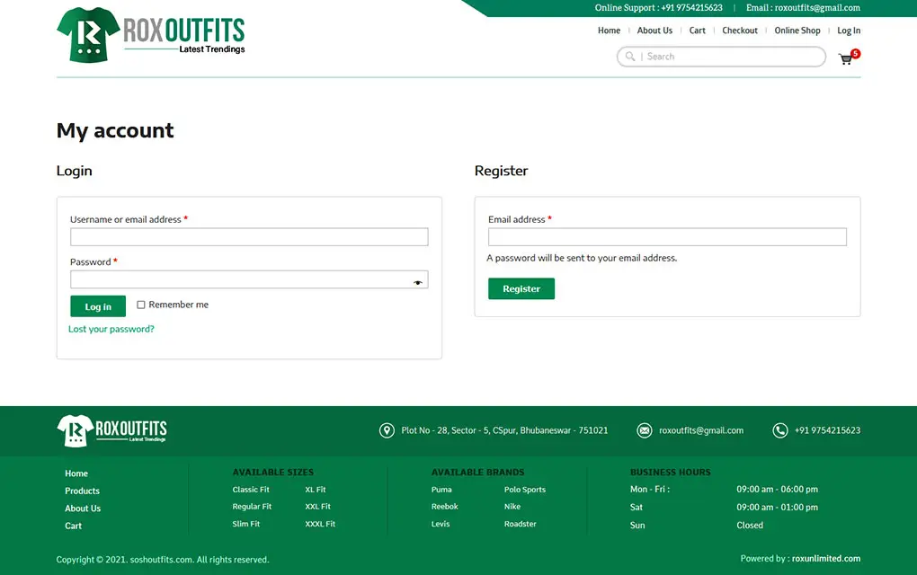Click the footer phone icon
Image resolution: width=917 pixels, height=575 pixels.
point(780,430)
